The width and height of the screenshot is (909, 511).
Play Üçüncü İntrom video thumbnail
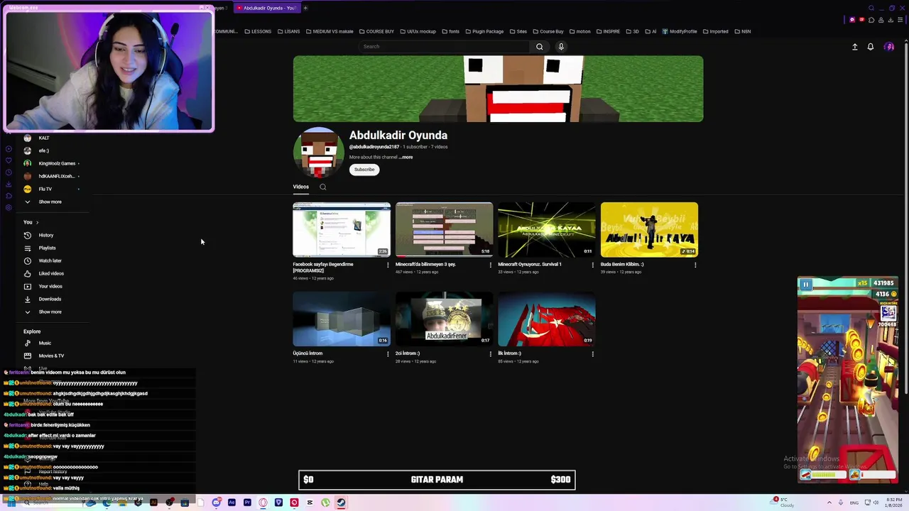coord(342,318)
